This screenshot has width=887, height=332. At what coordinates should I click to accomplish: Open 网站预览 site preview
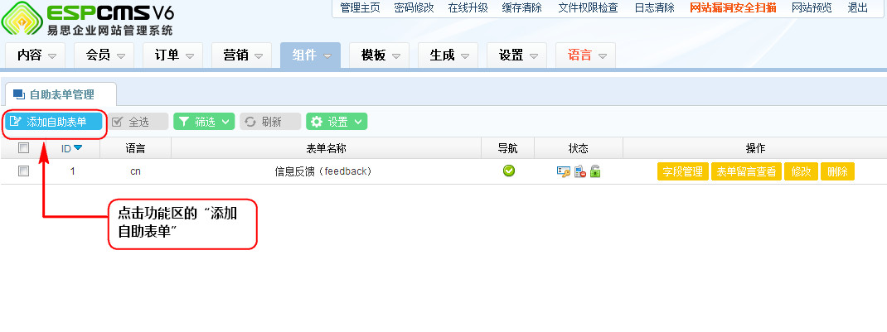(x=812, y=8)
